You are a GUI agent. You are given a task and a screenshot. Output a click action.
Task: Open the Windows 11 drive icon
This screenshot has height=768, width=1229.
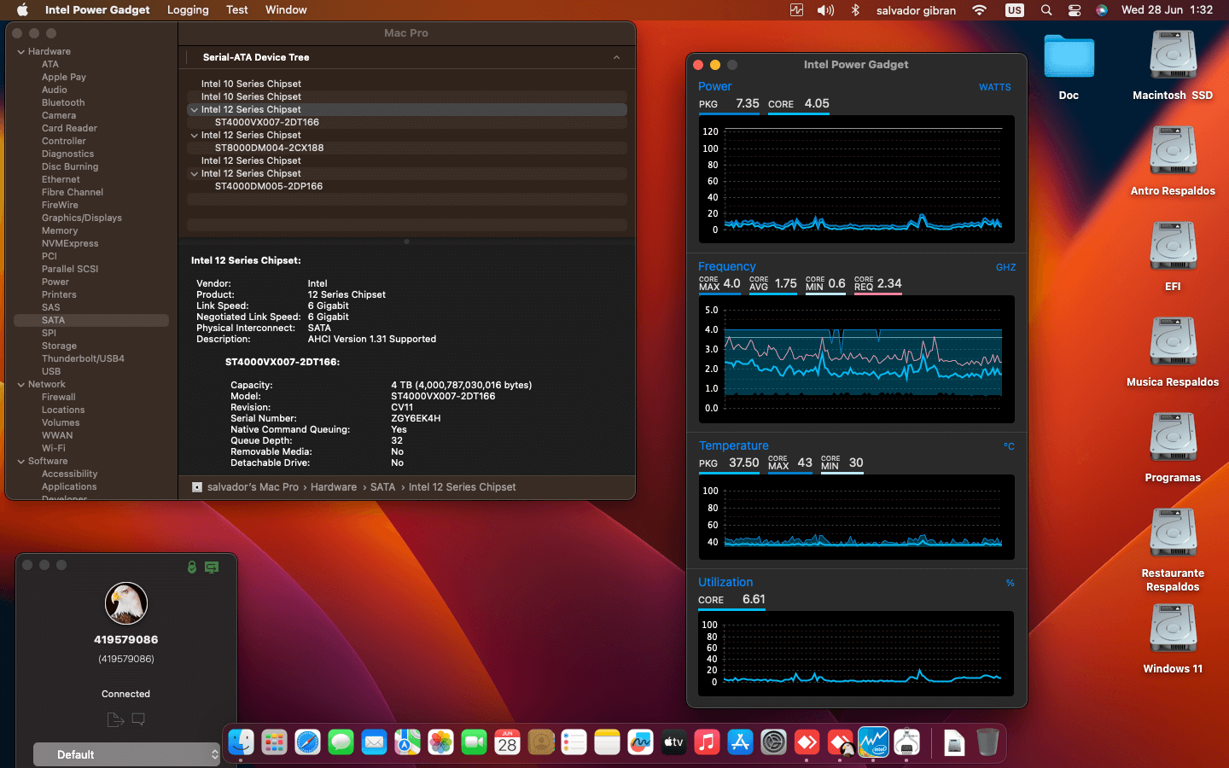pos(1173,629)
